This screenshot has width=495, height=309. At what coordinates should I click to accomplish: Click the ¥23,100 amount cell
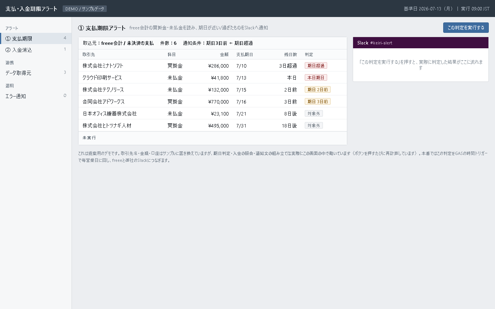220,114
